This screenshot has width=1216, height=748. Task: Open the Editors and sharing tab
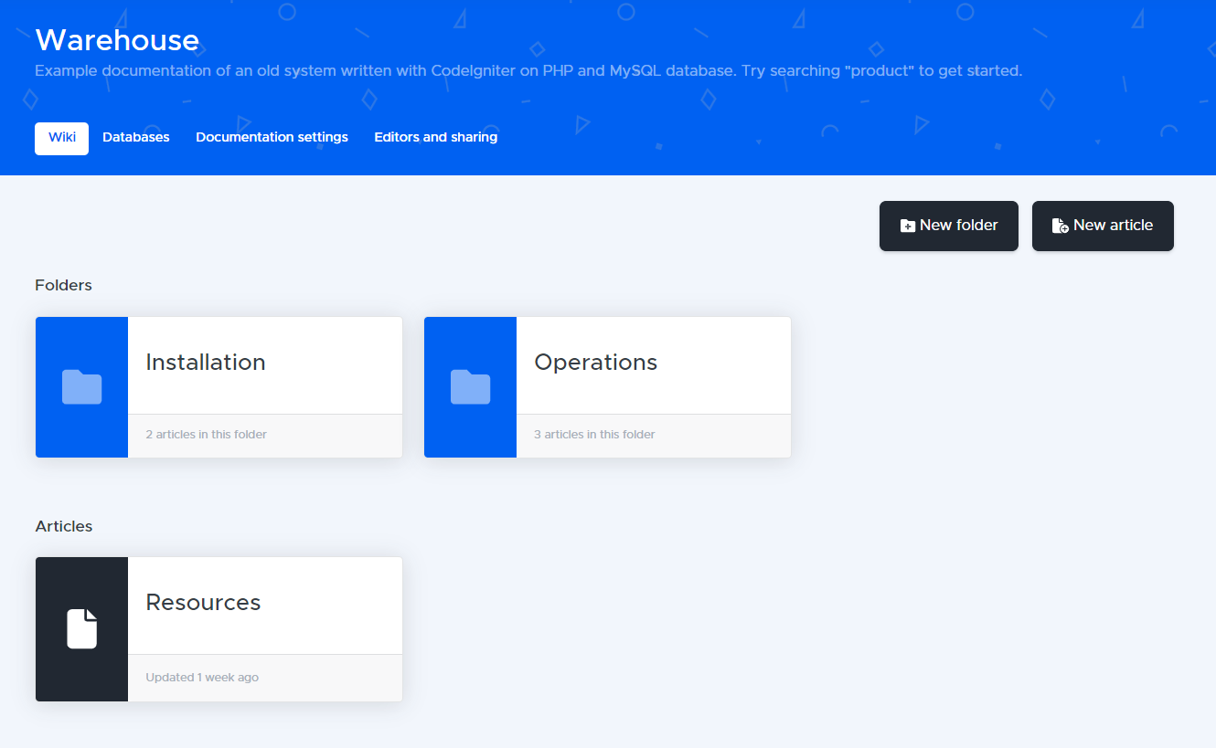click(x=435, y=138)
